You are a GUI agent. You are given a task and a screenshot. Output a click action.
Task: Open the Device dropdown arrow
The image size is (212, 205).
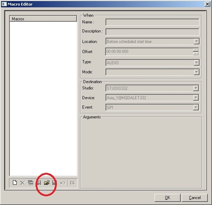pyautogui.click(x=196, y=98)
